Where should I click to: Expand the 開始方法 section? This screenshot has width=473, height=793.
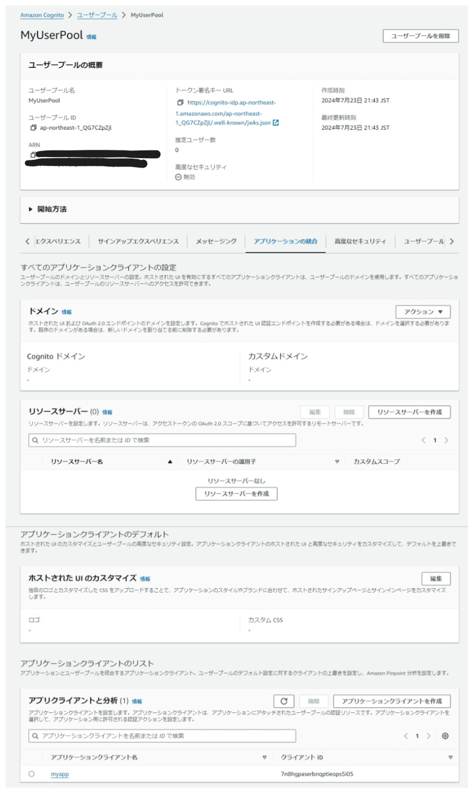click(48, 210)
